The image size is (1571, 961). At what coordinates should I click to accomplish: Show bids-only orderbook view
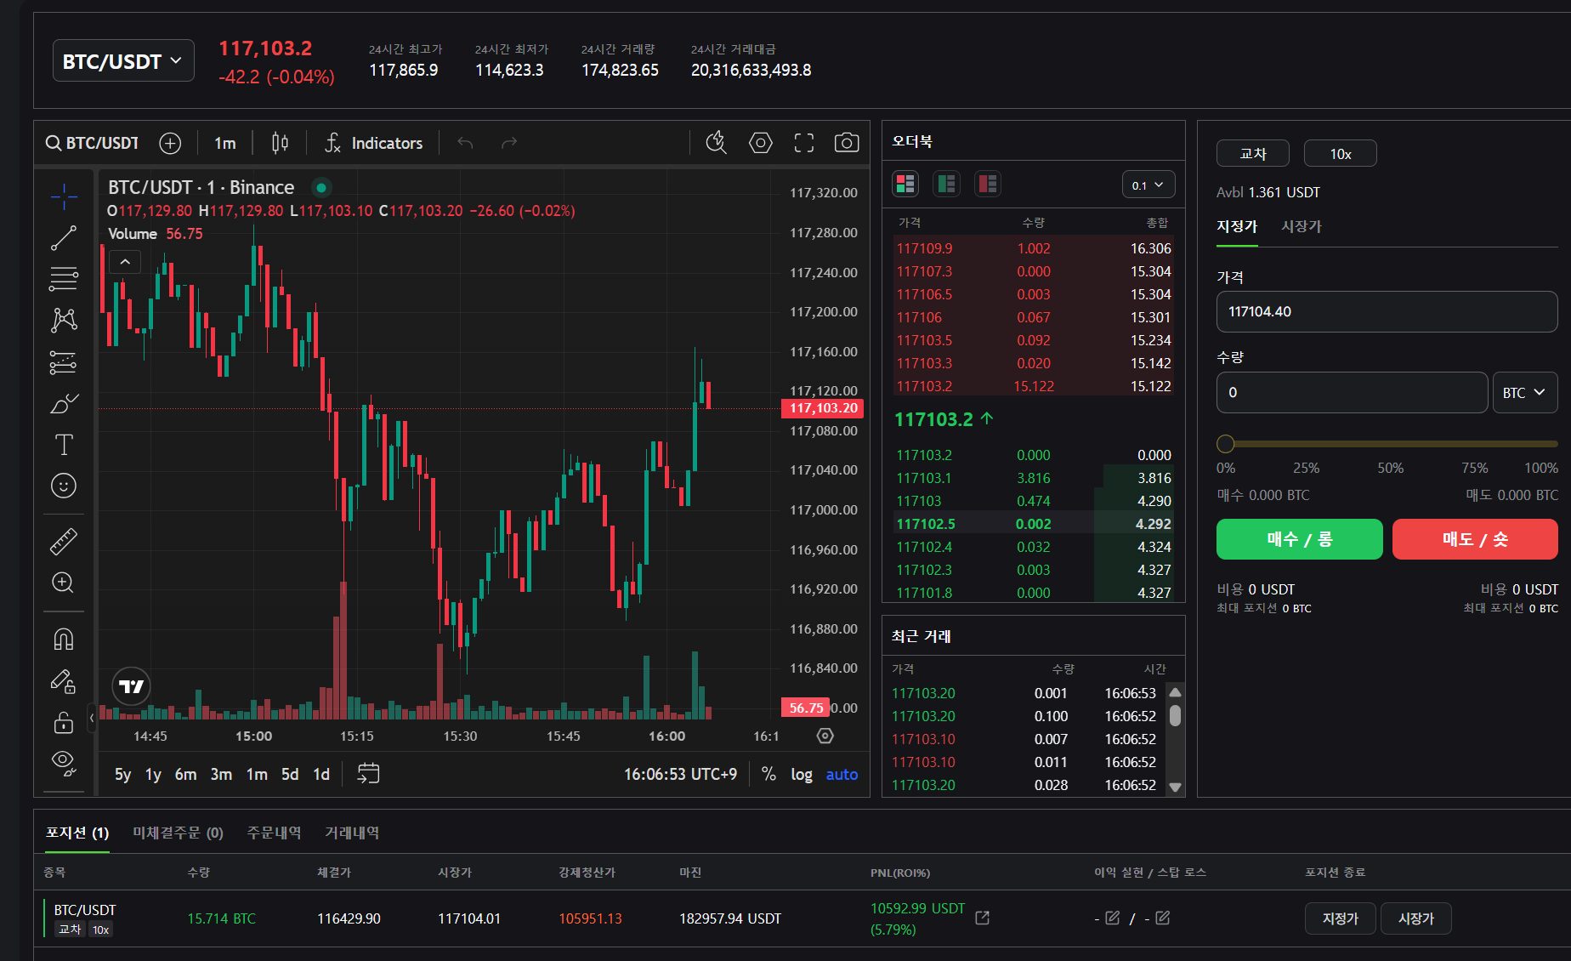click(x=946, y=184)
